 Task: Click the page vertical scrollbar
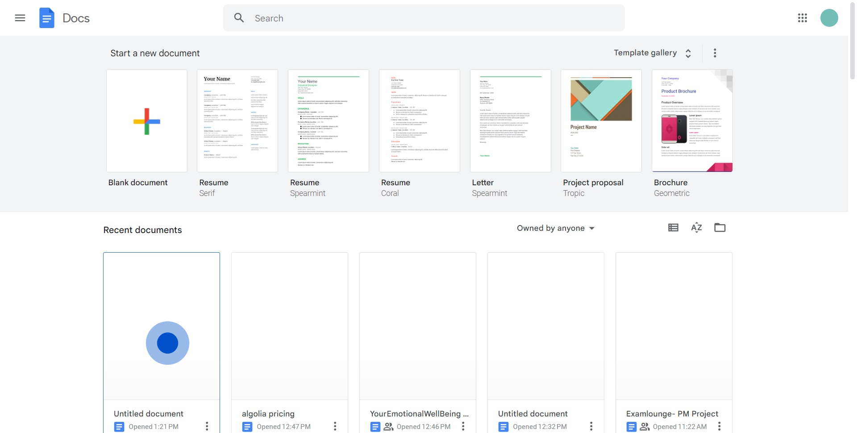pos(853,40)
